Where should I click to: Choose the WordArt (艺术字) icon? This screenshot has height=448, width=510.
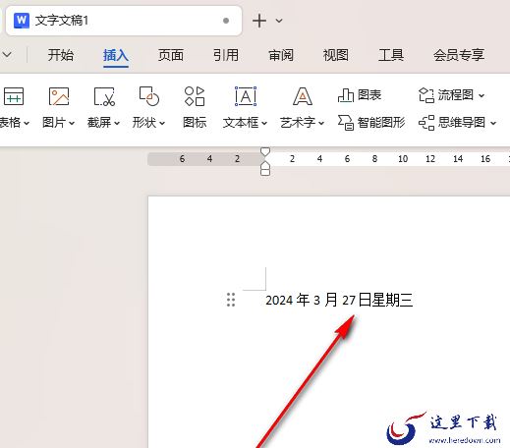303,96
